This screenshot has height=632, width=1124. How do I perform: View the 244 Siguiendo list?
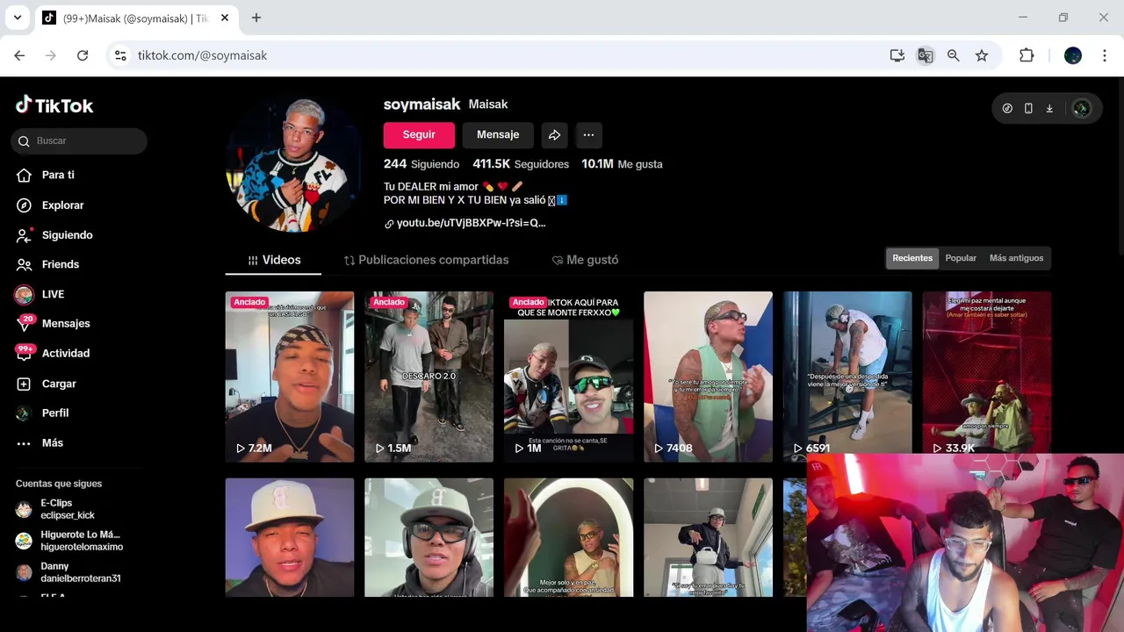421,164
